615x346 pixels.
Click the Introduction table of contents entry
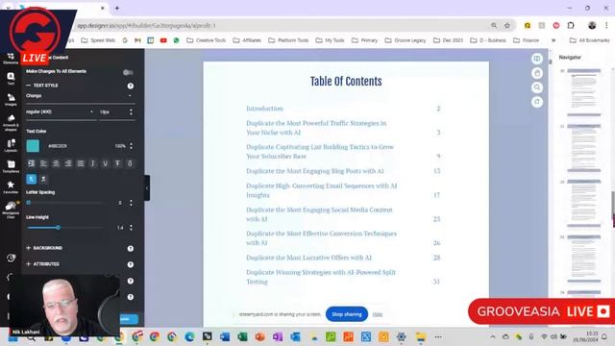click(x=264, y=109)
